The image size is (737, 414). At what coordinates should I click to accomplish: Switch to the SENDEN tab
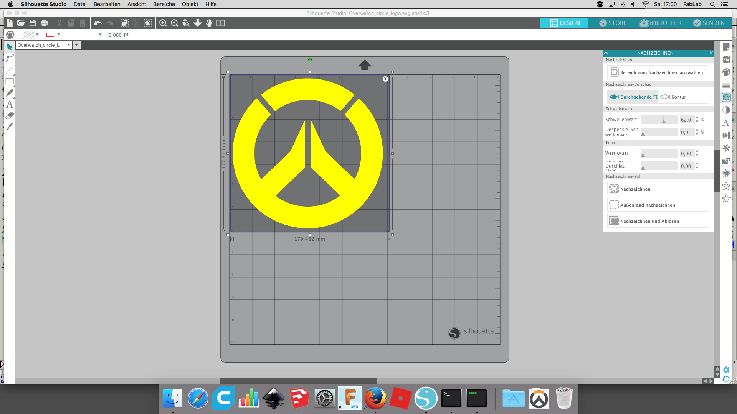[709, 23]
